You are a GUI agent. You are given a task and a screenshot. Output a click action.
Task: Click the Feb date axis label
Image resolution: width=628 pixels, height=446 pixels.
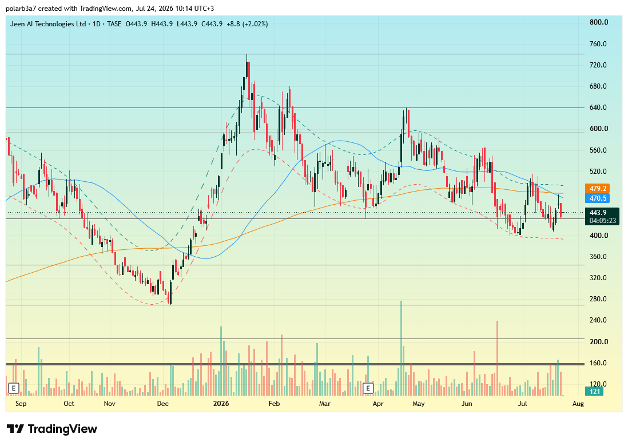click(274, 404)
